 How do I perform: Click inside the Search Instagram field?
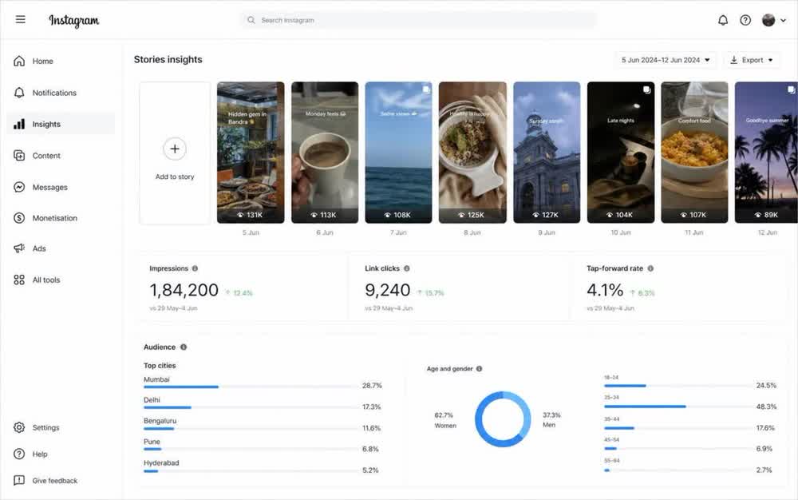418,20
